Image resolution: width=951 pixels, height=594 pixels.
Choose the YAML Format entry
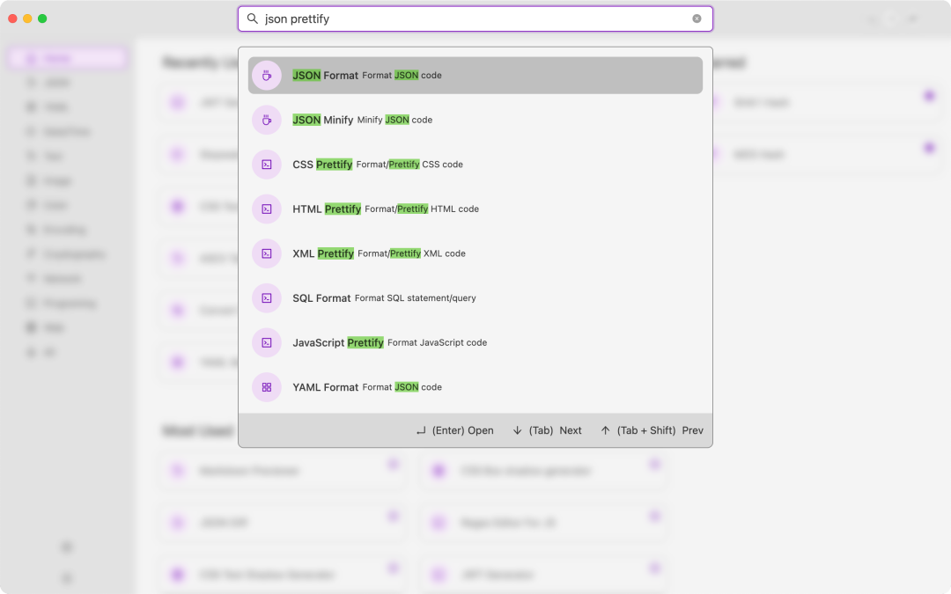click(475, 387)
